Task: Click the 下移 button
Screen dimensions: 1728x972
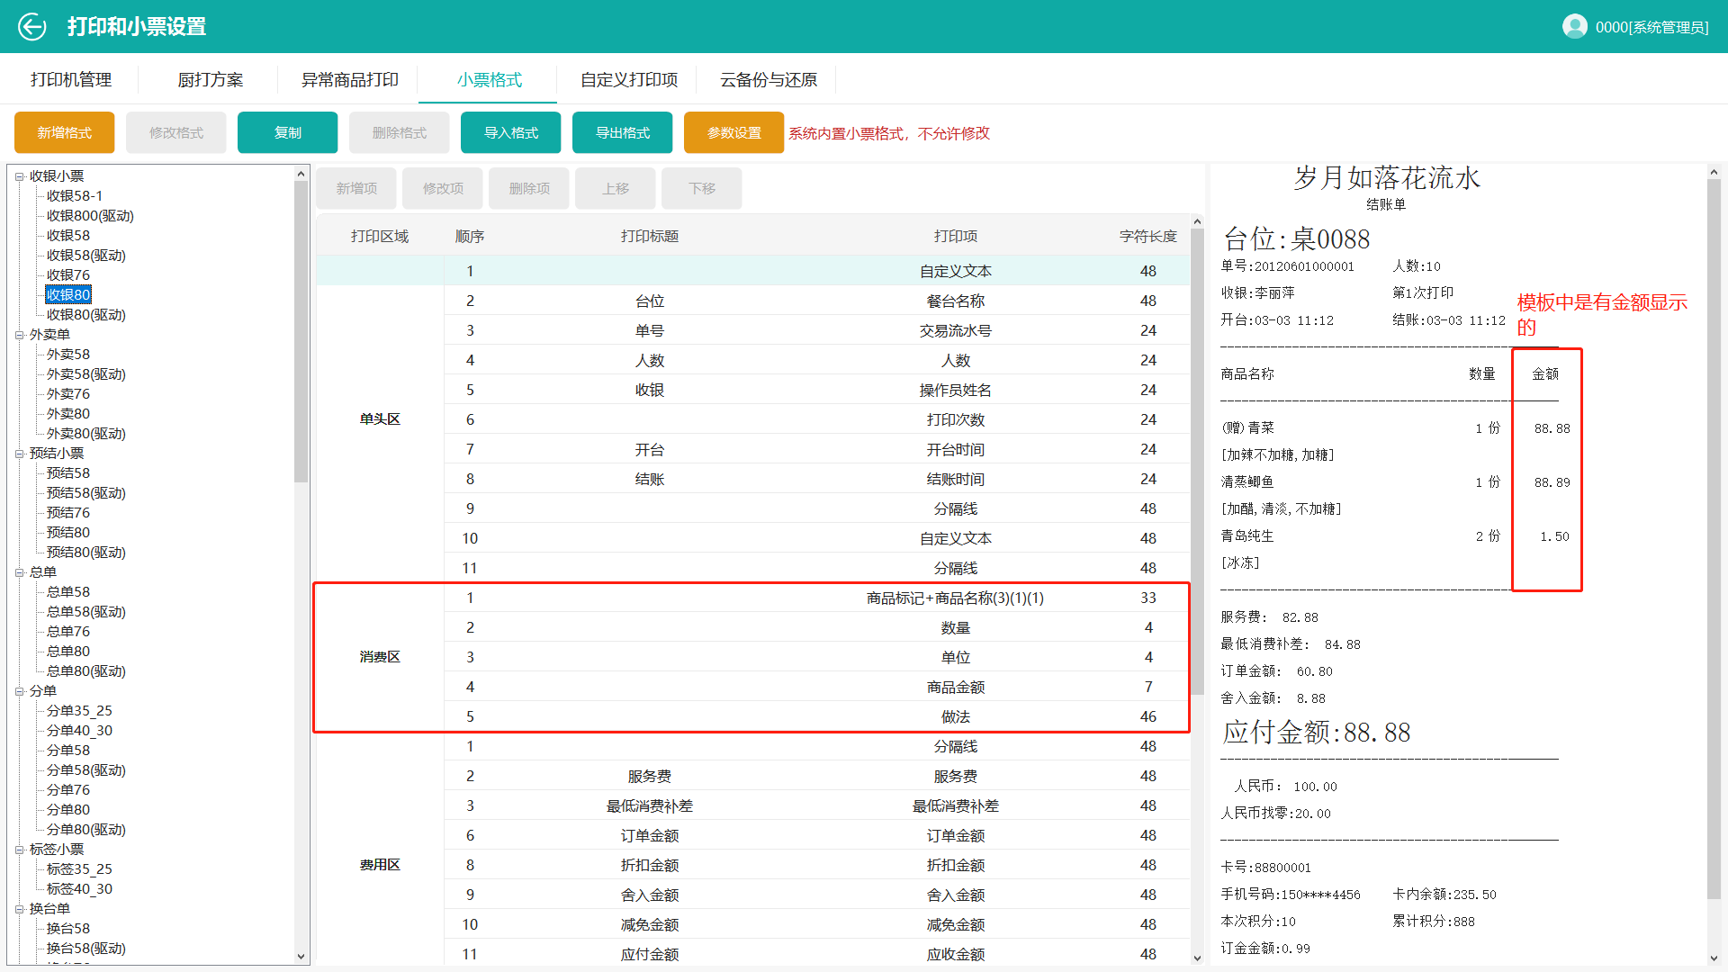Action: 702,189
